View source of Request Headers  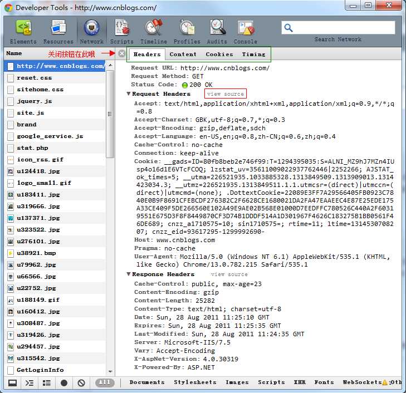[226, 94]
